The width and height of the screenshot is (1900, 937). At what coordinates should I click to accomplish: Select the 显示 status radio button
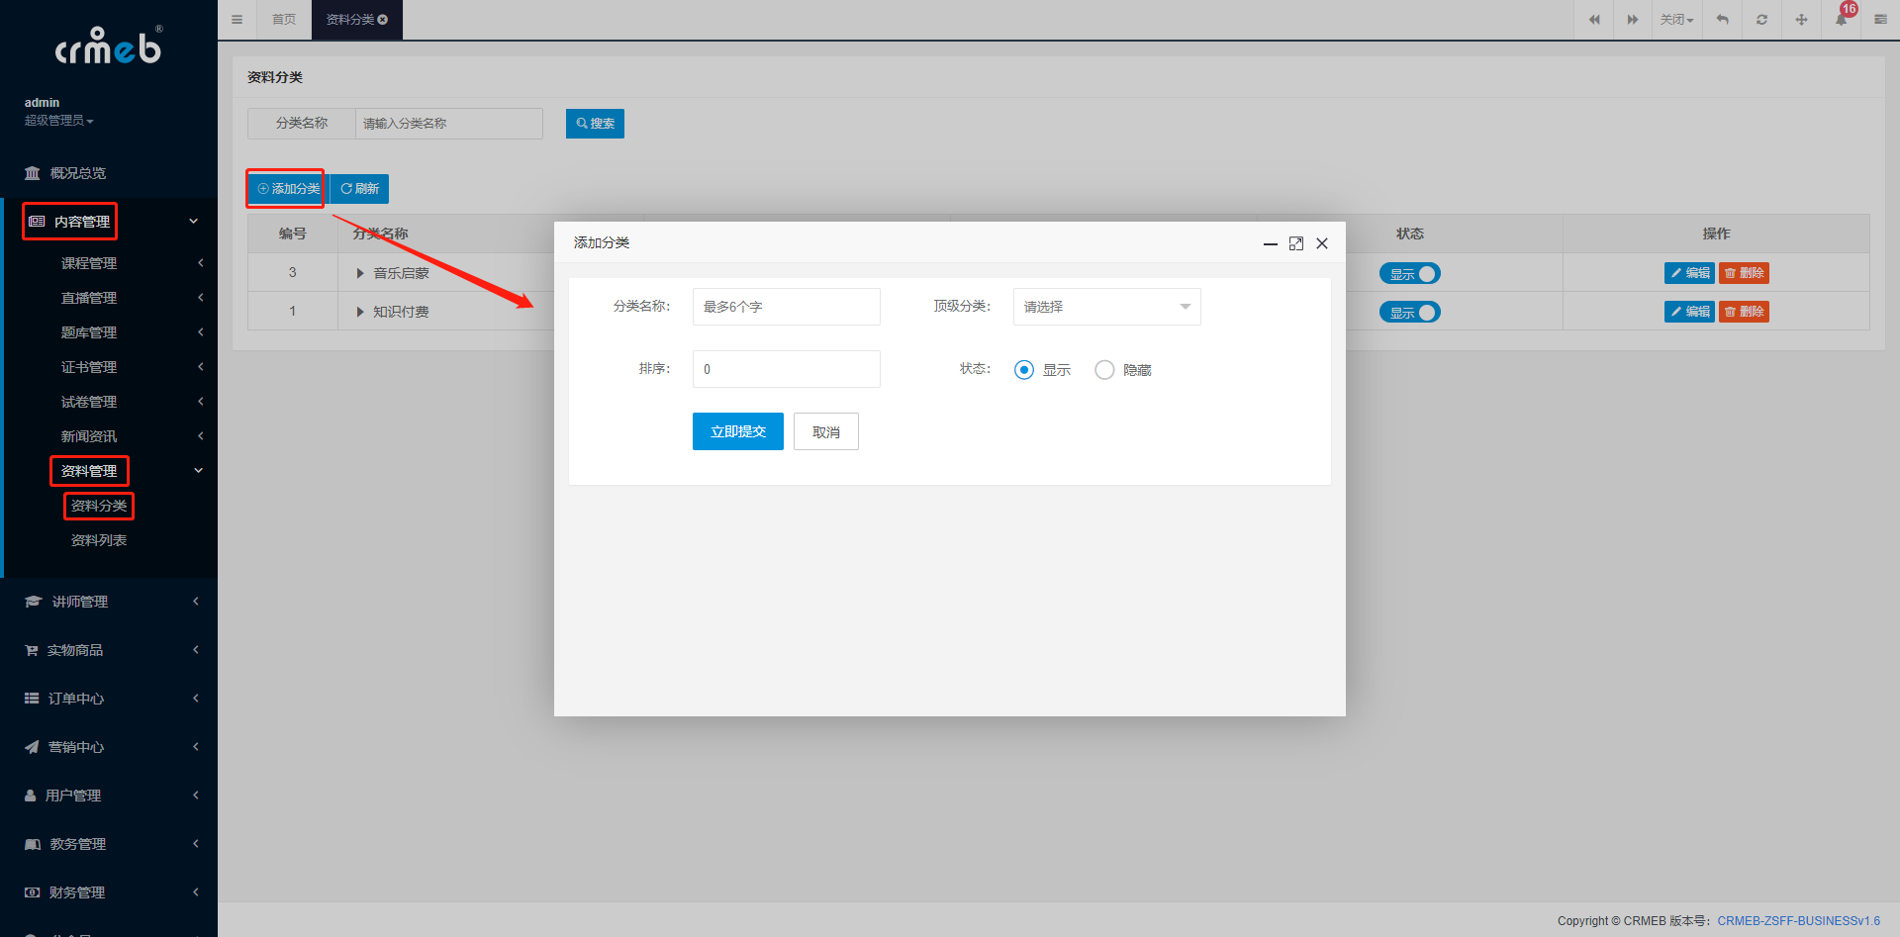(x=1024, y=370)
